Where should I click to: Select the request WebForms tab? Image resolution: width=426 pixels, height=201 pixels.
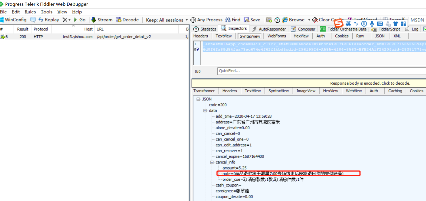[277, 36]
